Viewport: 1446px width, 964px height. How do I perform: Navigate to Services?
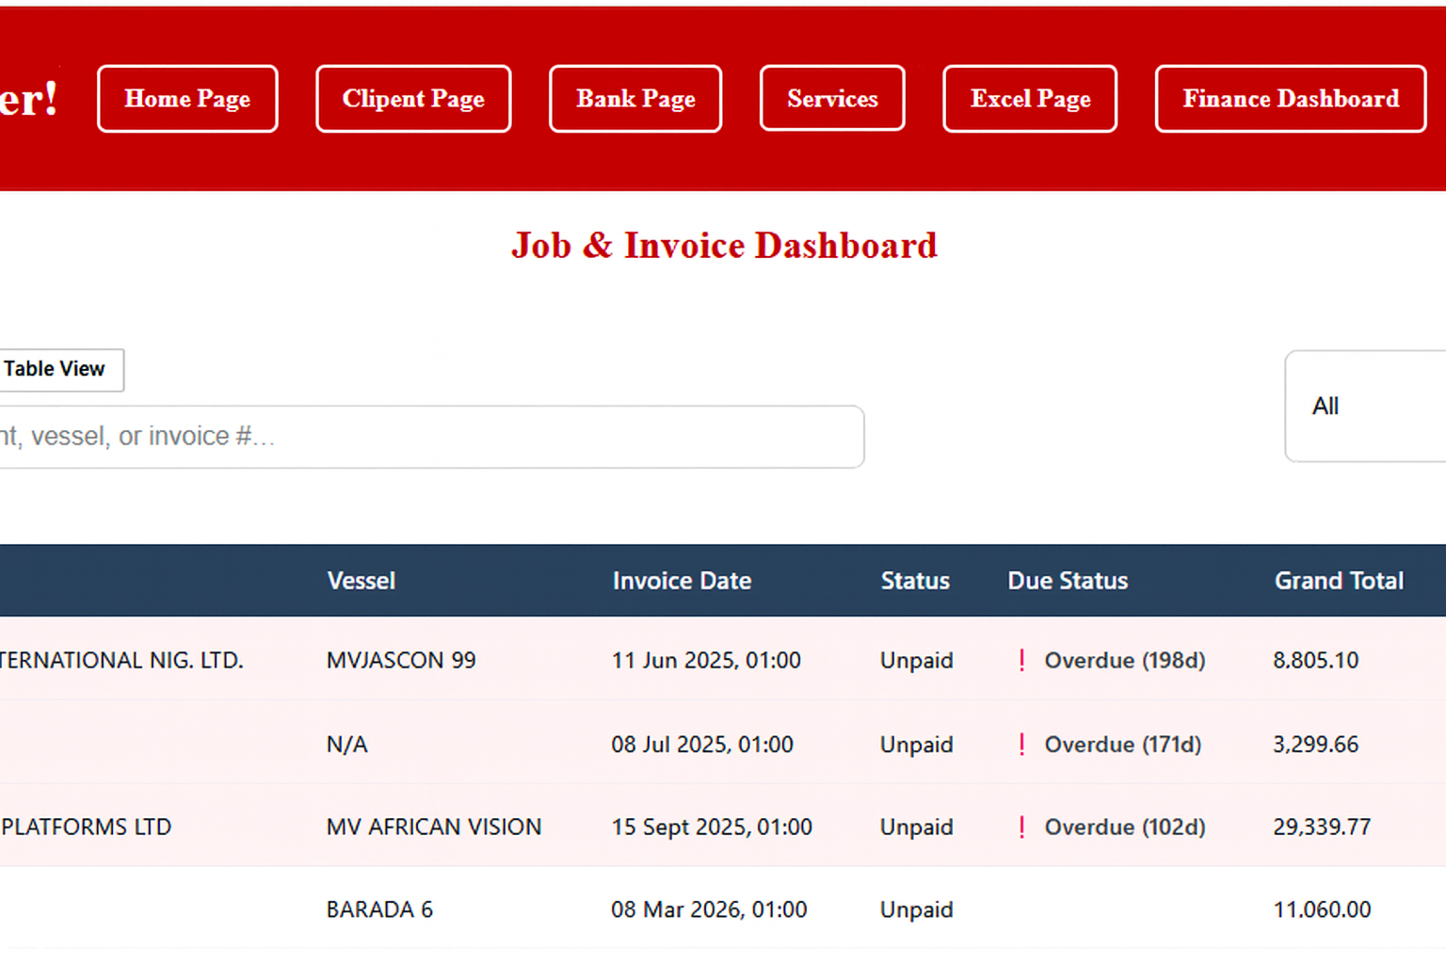pyautogui.click(x=832, y=99)
